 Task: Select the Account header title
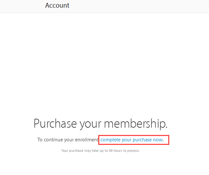[x=57, y=5]
